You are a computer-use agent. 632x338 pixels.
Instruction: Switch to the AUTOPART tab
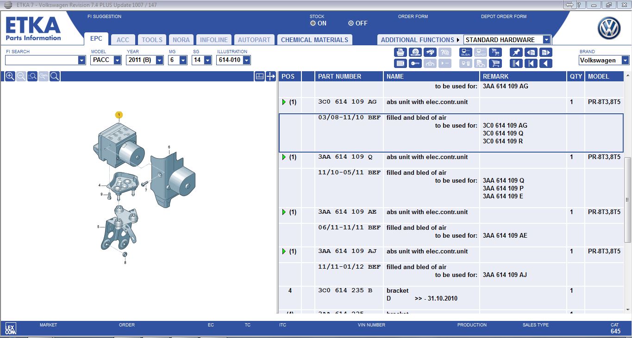pyautogui.click(x=255, y=40)
